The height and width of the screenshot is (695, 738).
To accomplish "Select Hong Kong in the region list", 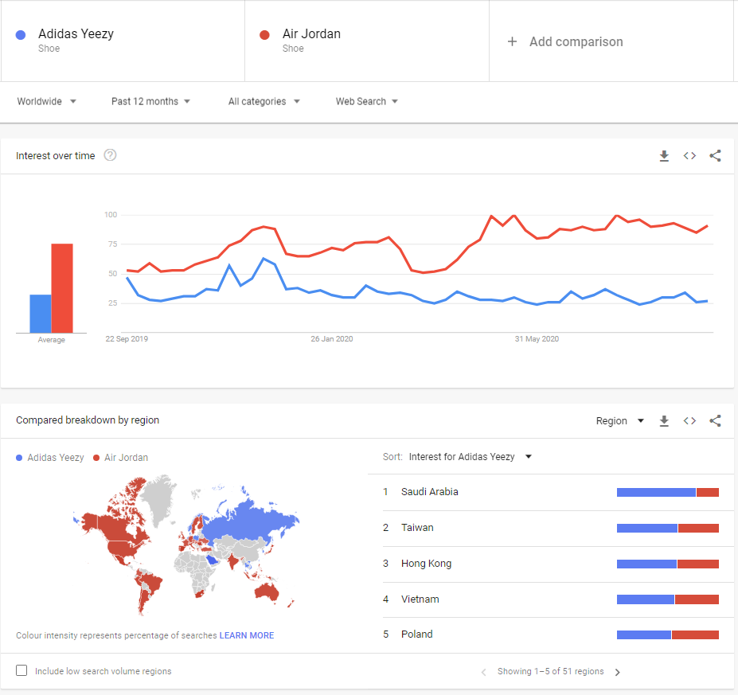I will pyautogui.click(x=426, y=564).
